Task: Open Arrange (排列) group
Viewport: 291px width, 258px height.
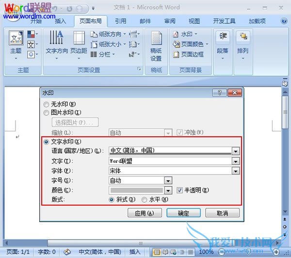Action: 243,46
